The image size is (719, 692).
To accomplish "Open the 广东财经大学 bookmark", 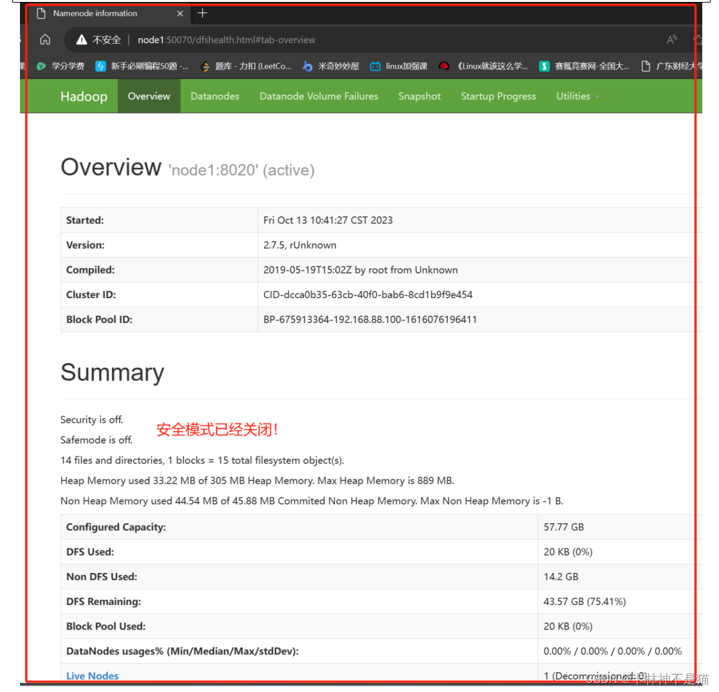I will (672, 66).
